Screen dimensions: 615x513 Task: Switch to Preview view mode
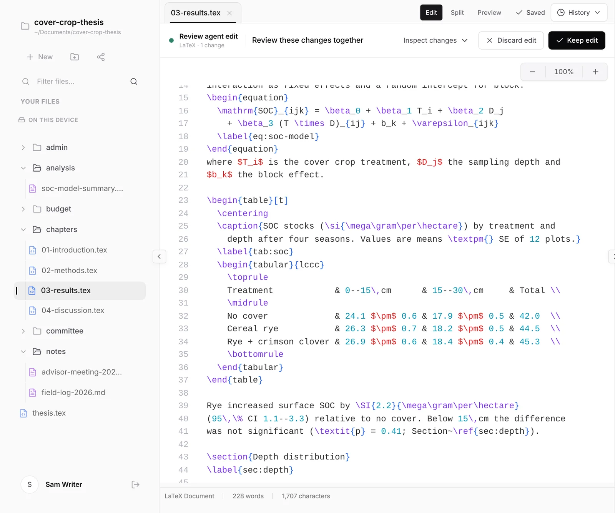pos(489,13)
